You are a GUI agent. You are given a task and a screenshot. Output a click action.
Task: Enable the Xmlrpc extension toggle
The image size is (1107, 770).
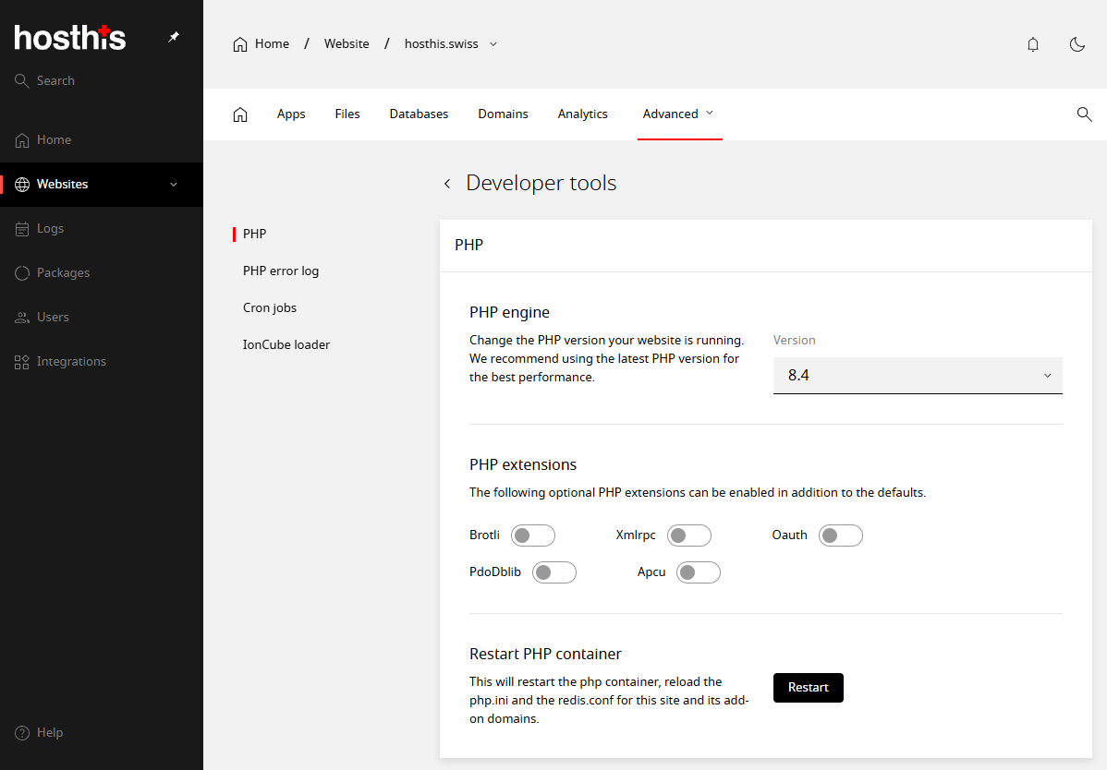pos(688,535)
